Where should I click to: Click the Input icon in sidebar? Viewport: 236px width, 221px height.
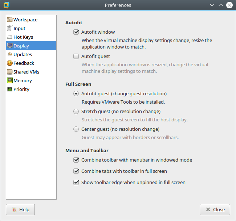tap(10, 29)
